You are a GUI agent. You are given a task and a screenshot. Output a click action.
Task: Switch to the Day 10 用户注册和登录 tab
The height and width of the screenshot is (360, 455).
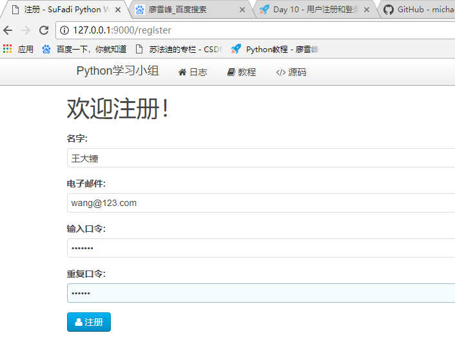[316, 10]
